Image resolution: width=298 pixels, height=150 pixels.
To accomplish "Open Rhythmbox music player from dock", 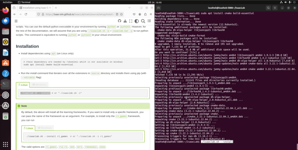I will [6, 42].
